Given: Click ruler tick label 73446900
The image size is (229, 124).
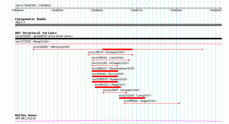Looking at the screenshot, I should [215, 10].
